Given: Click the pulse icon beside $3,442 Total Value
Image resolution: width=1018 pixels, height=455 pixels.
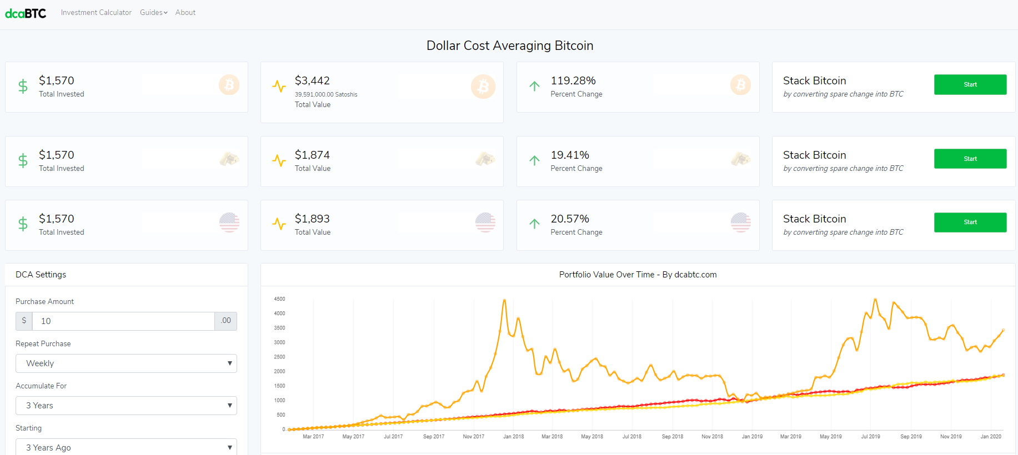Looking at the screenshot, I should (x=279, y=86).
